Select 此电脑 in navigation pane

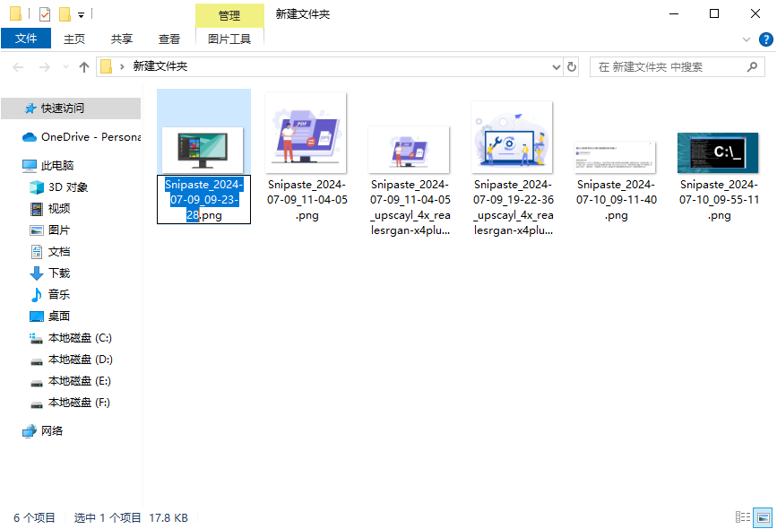click(x=48, y=165)
